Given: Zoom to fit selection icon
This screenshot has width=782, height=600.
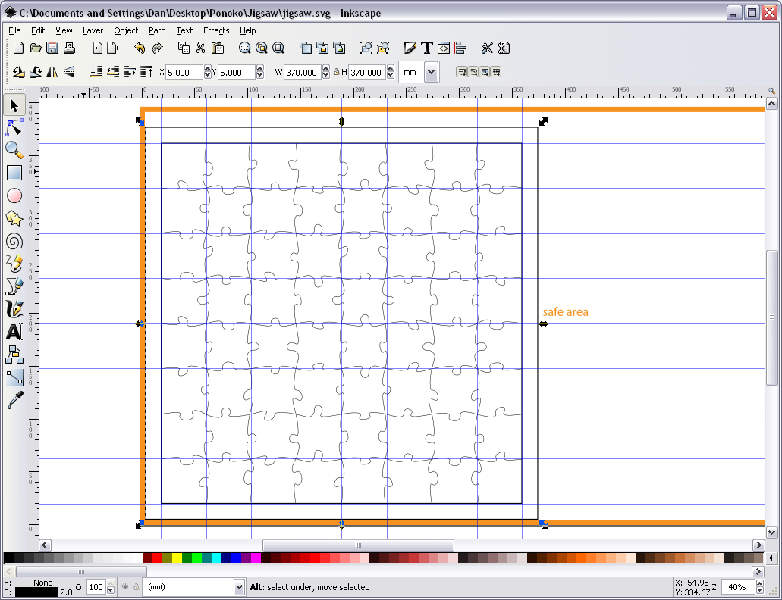Looking at the screenshot, I should 244,48.
